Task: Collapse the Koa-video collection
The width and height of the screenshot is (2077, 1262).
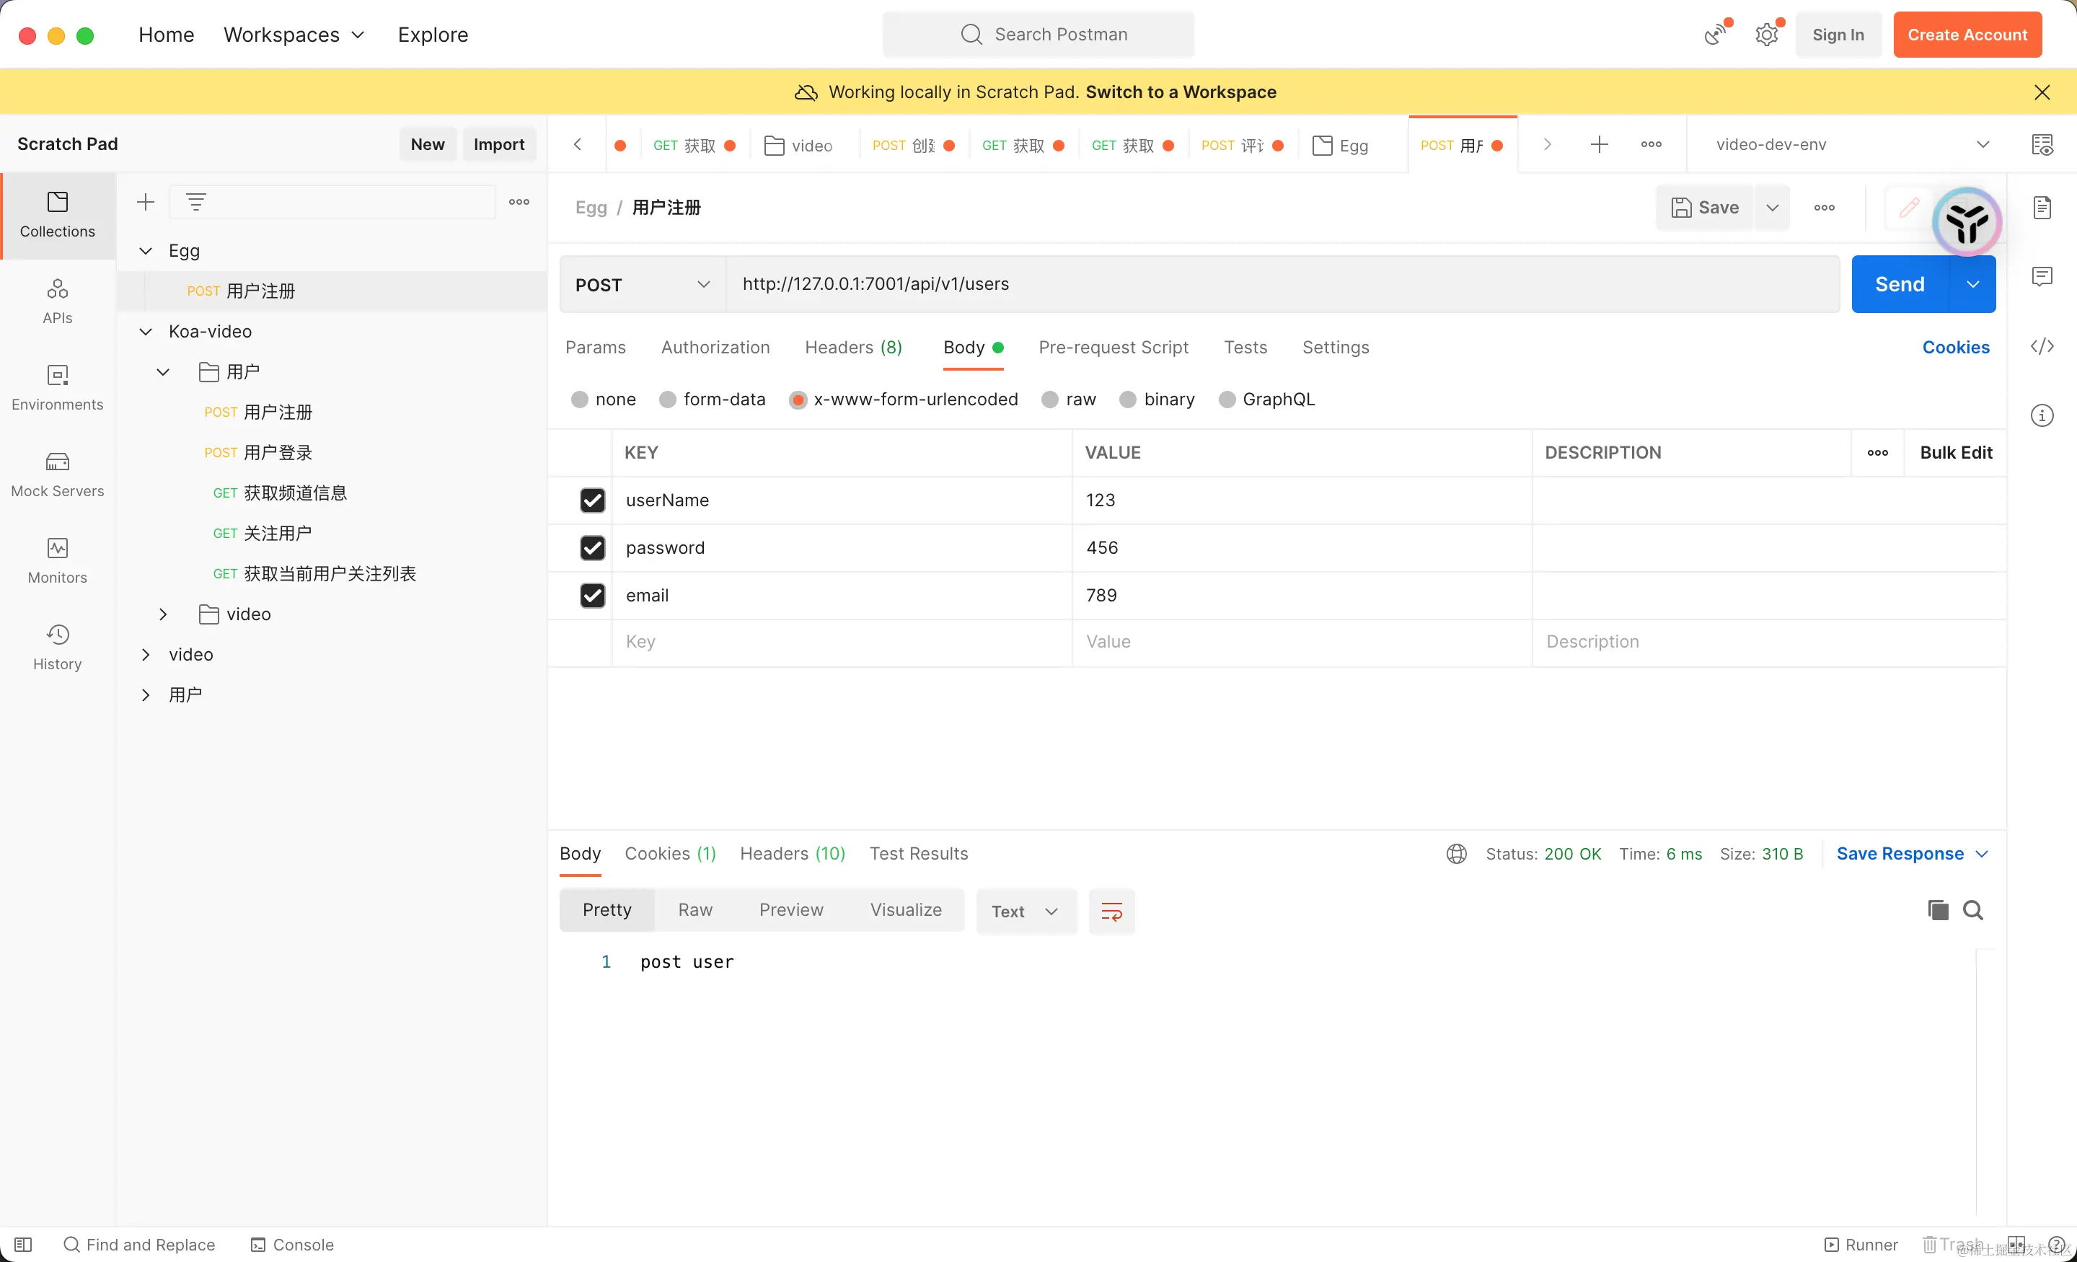Action: pyautogui.click(x=146, y=331)
